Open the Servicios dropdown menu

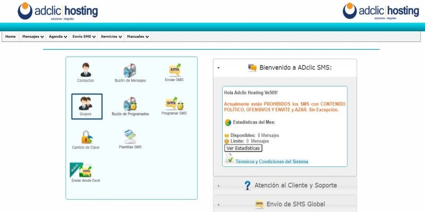pyautogui.click(x=111, y=37)
